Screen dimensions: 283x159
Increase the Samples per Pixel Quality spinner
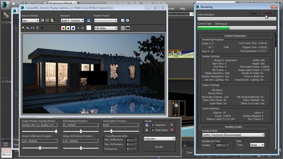(228, 144)
